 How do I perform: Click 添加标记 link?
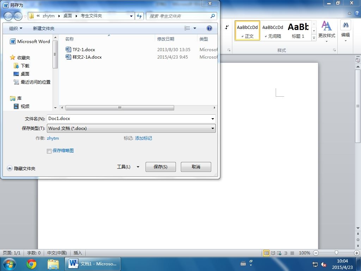(143, 138)
